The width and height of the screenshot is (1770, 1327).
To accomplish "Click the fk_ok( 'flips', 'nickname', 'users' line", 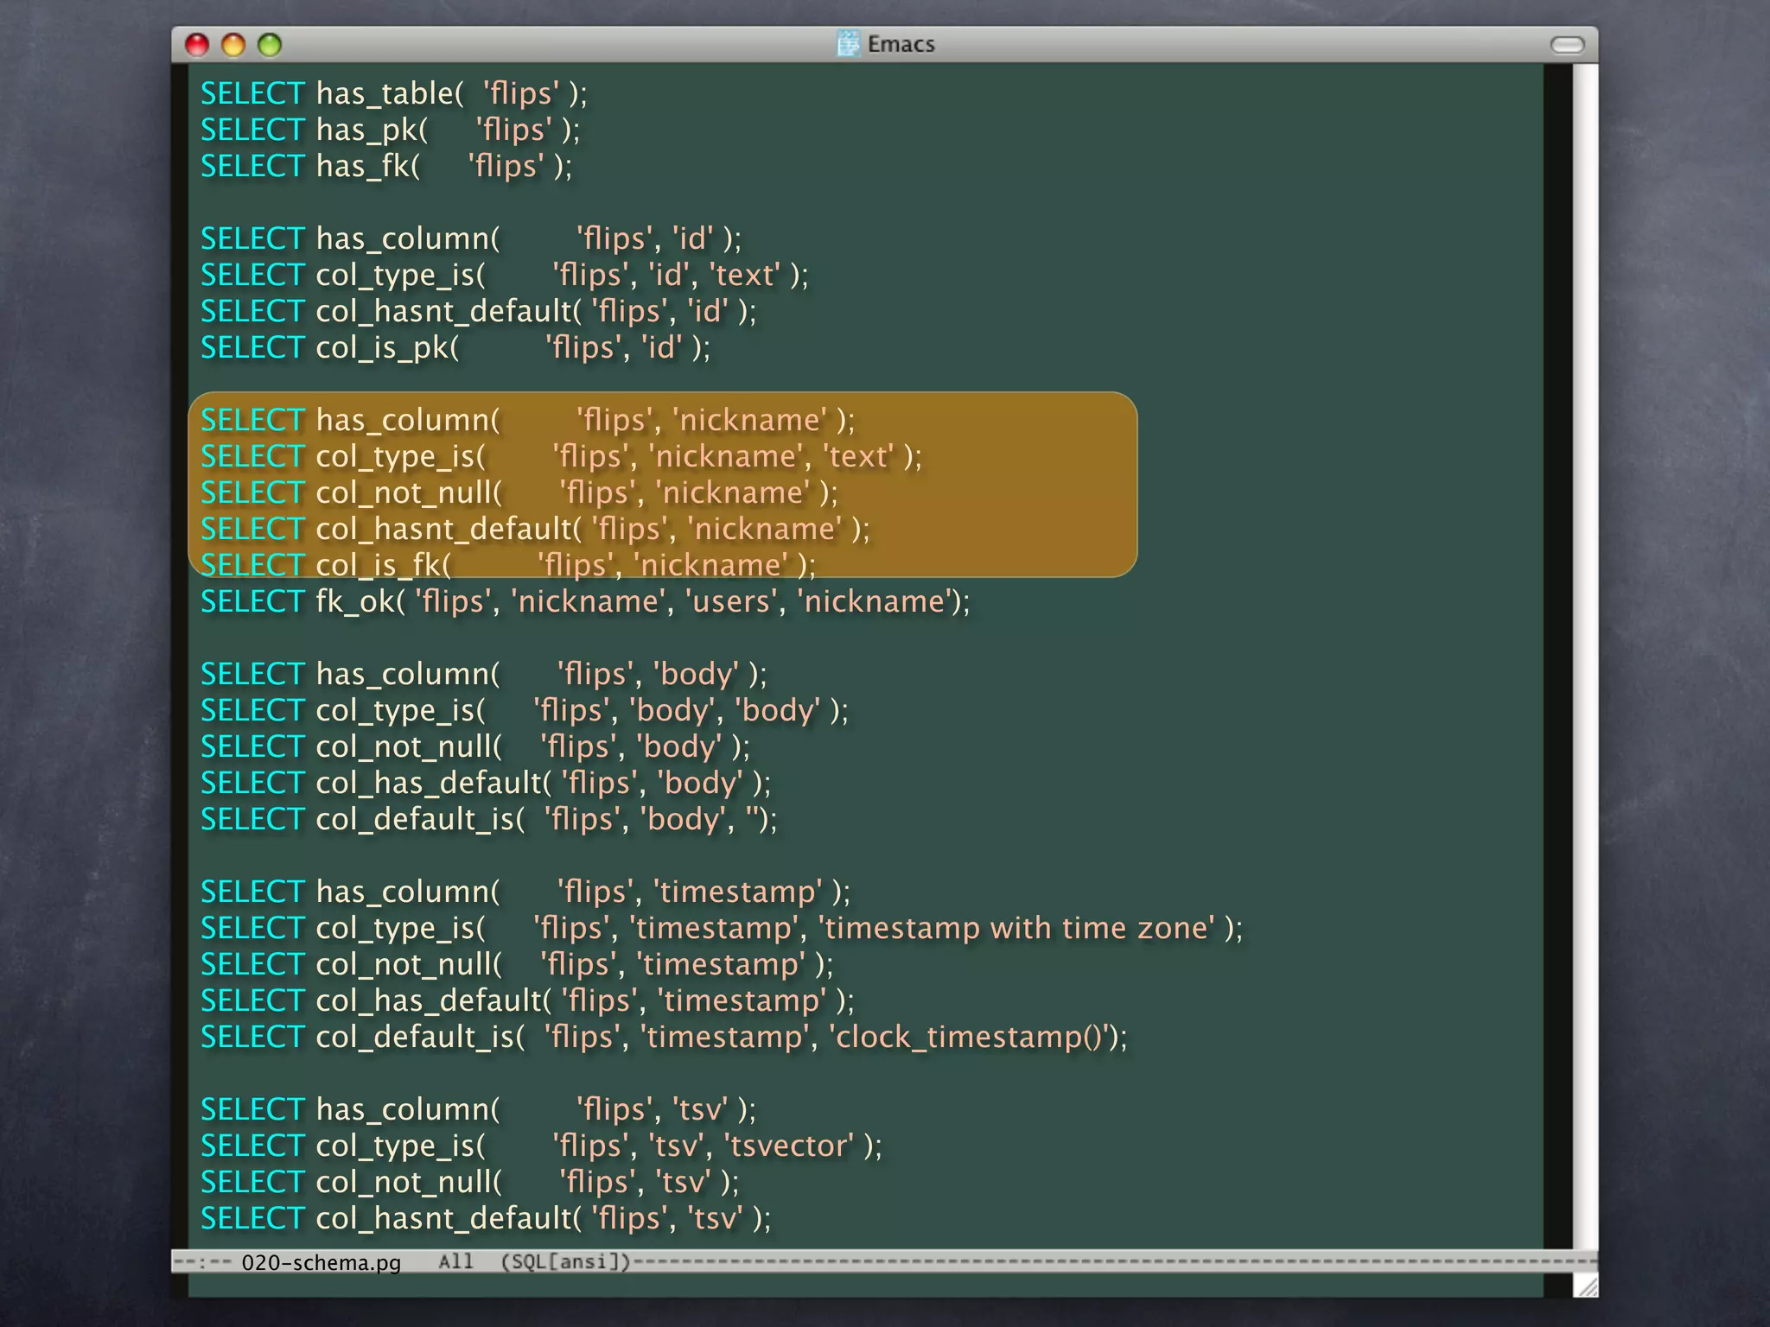I will pos(586,601).
